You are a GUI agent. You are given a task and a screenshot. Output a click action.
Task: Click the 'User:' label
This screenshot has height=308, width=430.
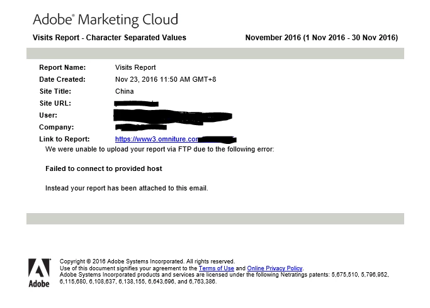click(x=48, y=115)
